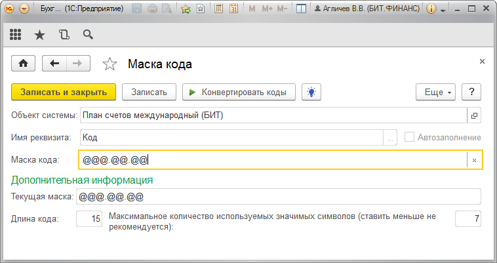
Task: Click the search magnifier icon
Action: [87, 35]
